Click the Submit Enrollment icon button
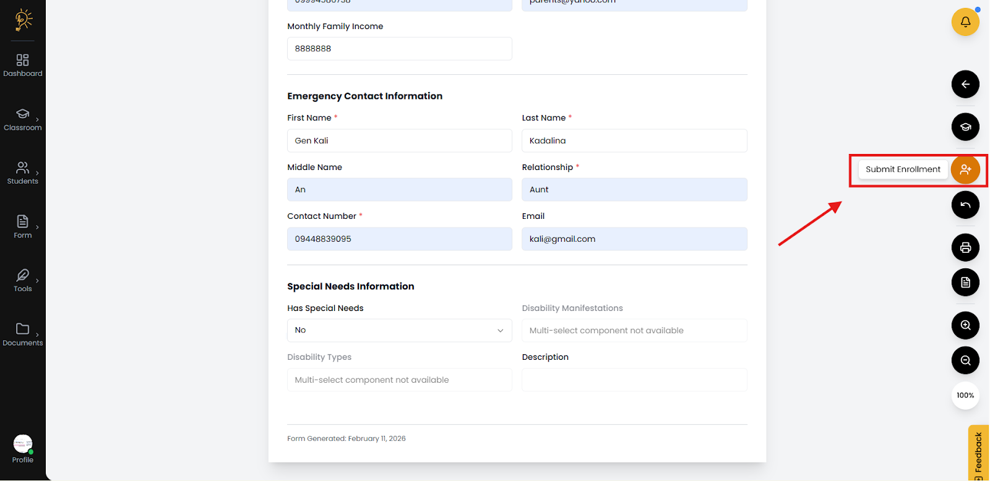Image resolution: width=990 pixels, height=481 pixels. [965, 170]
